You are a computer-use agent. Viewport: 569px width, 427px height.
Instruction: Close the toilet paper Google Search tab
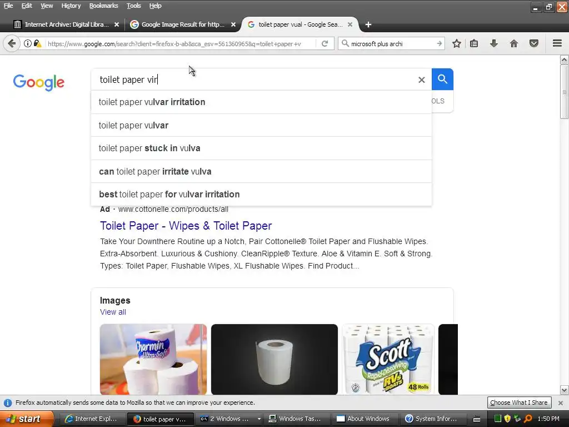click(350, 24)
